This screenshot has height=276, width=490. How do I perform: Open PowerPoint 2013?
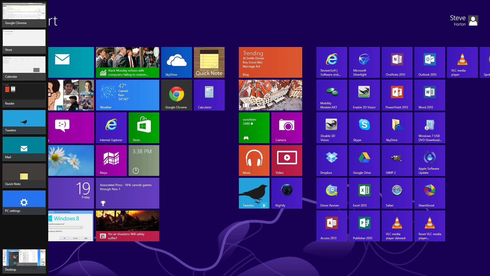397,95
